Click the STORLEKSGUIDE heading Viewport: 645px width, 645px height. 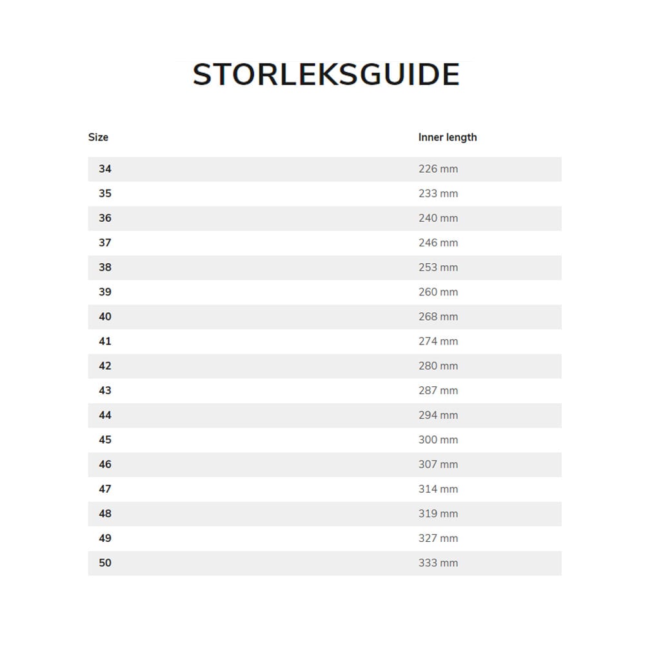point(326,75)
